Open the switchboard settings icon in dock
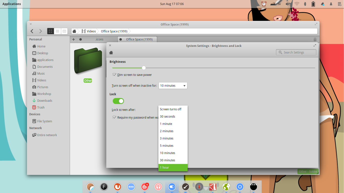 click(172, 187)
